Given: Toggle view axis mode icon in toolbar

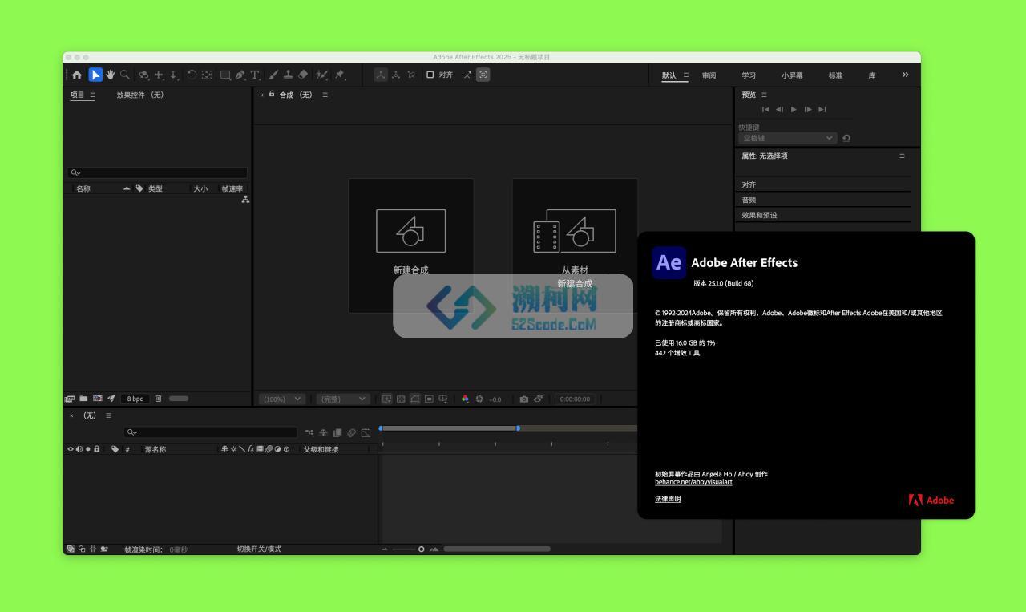Looking at the screenshot, I should (x=411, y=75).
